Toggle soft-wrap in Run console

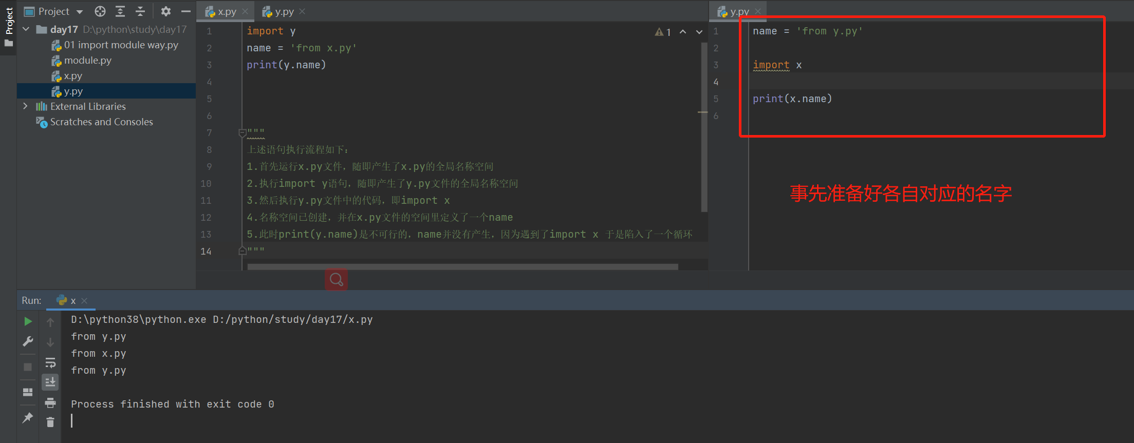point(50,363)
